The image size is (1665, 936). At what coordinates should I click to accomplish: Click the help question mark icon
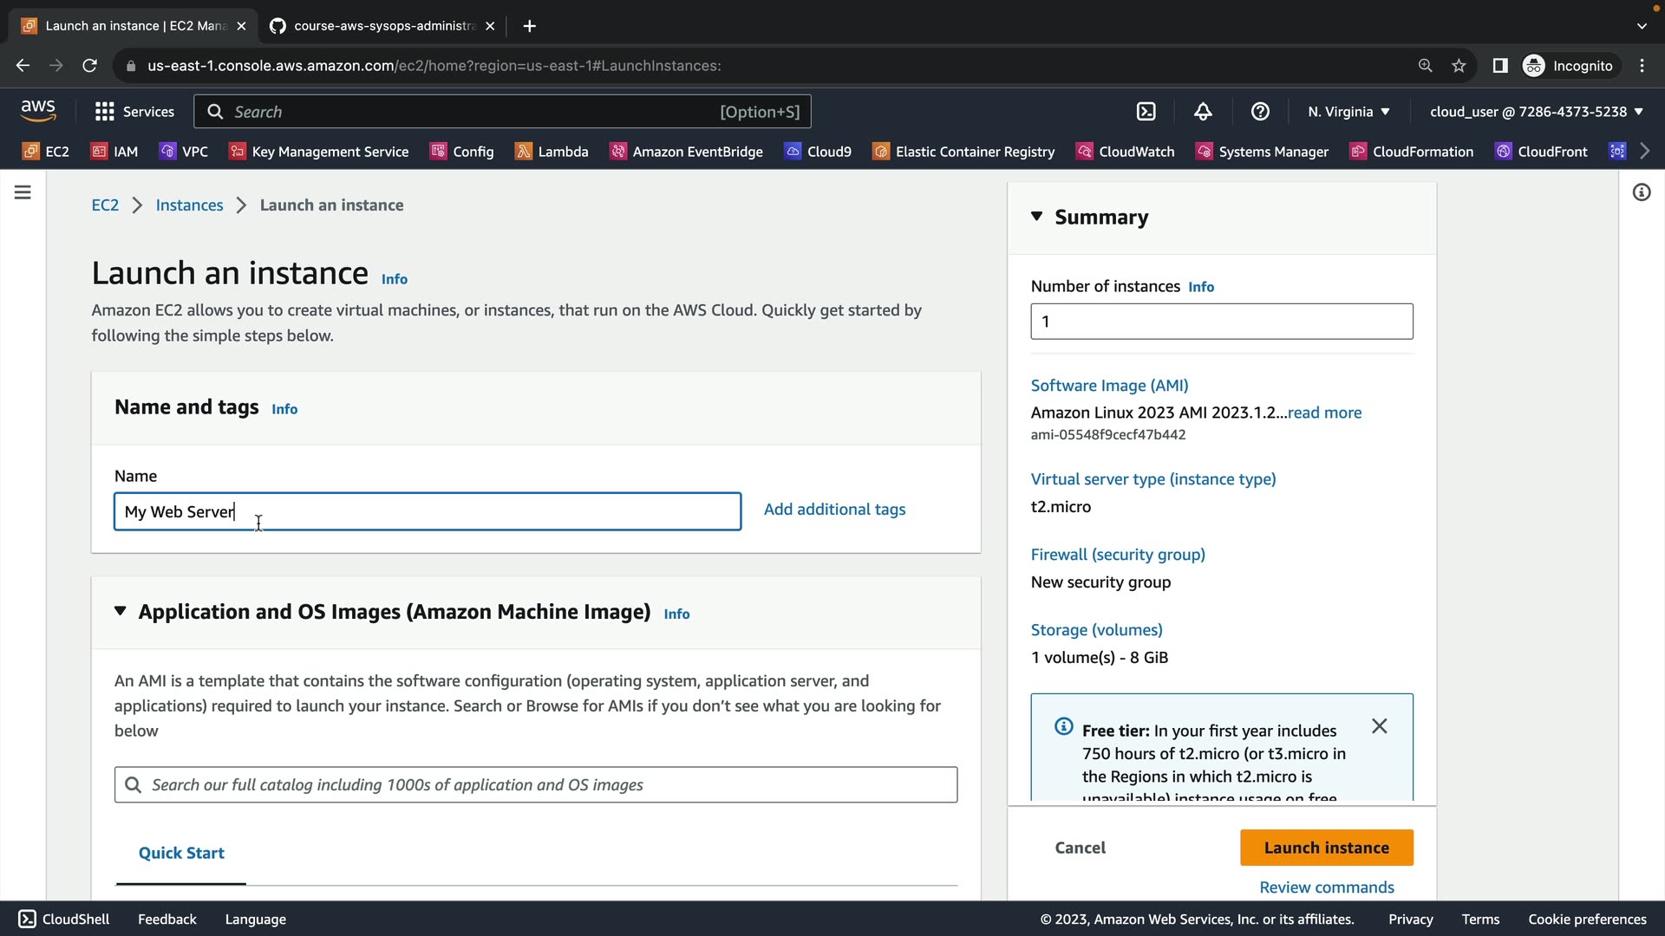tap(1260, 112)
